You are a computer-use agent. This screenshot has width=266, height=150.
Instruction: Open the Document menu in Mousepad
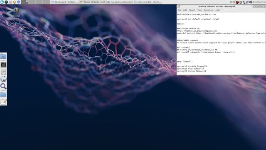click(x=209, y=10)
